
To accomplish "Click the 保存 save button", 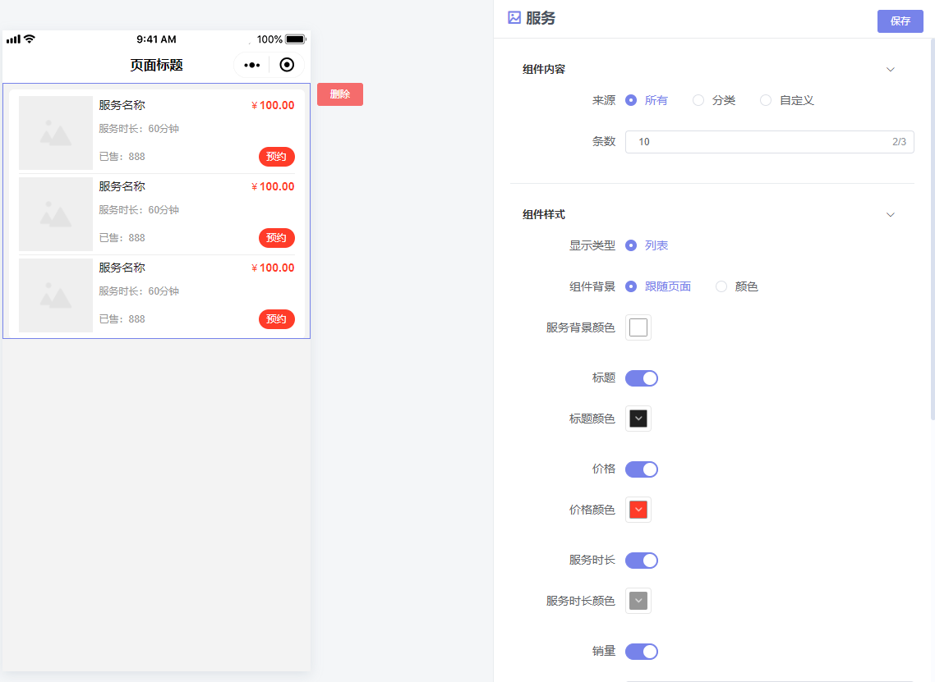I will tap(900, 21).
